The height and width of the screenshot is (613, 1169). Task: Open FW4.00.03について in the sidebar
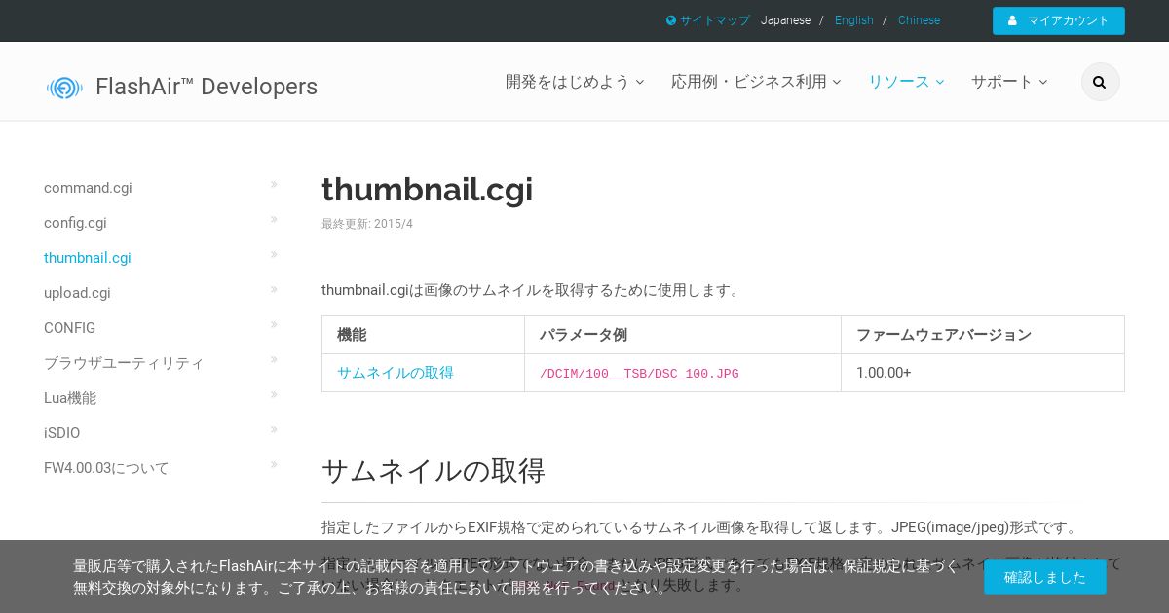[x=106, y=468]
